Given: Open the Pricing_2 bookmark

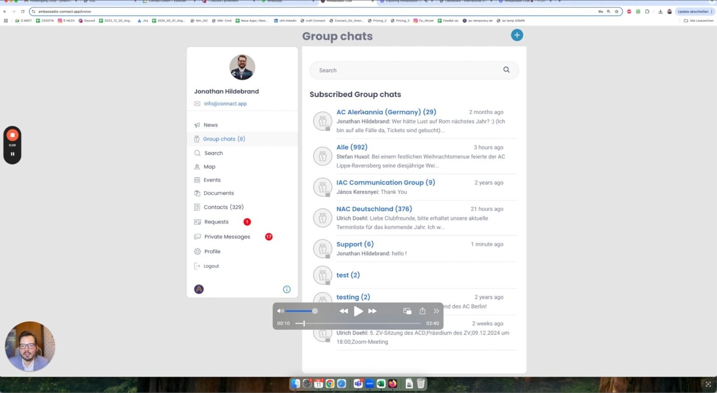Looking at the screenshot, I should (x=377, y=21).
